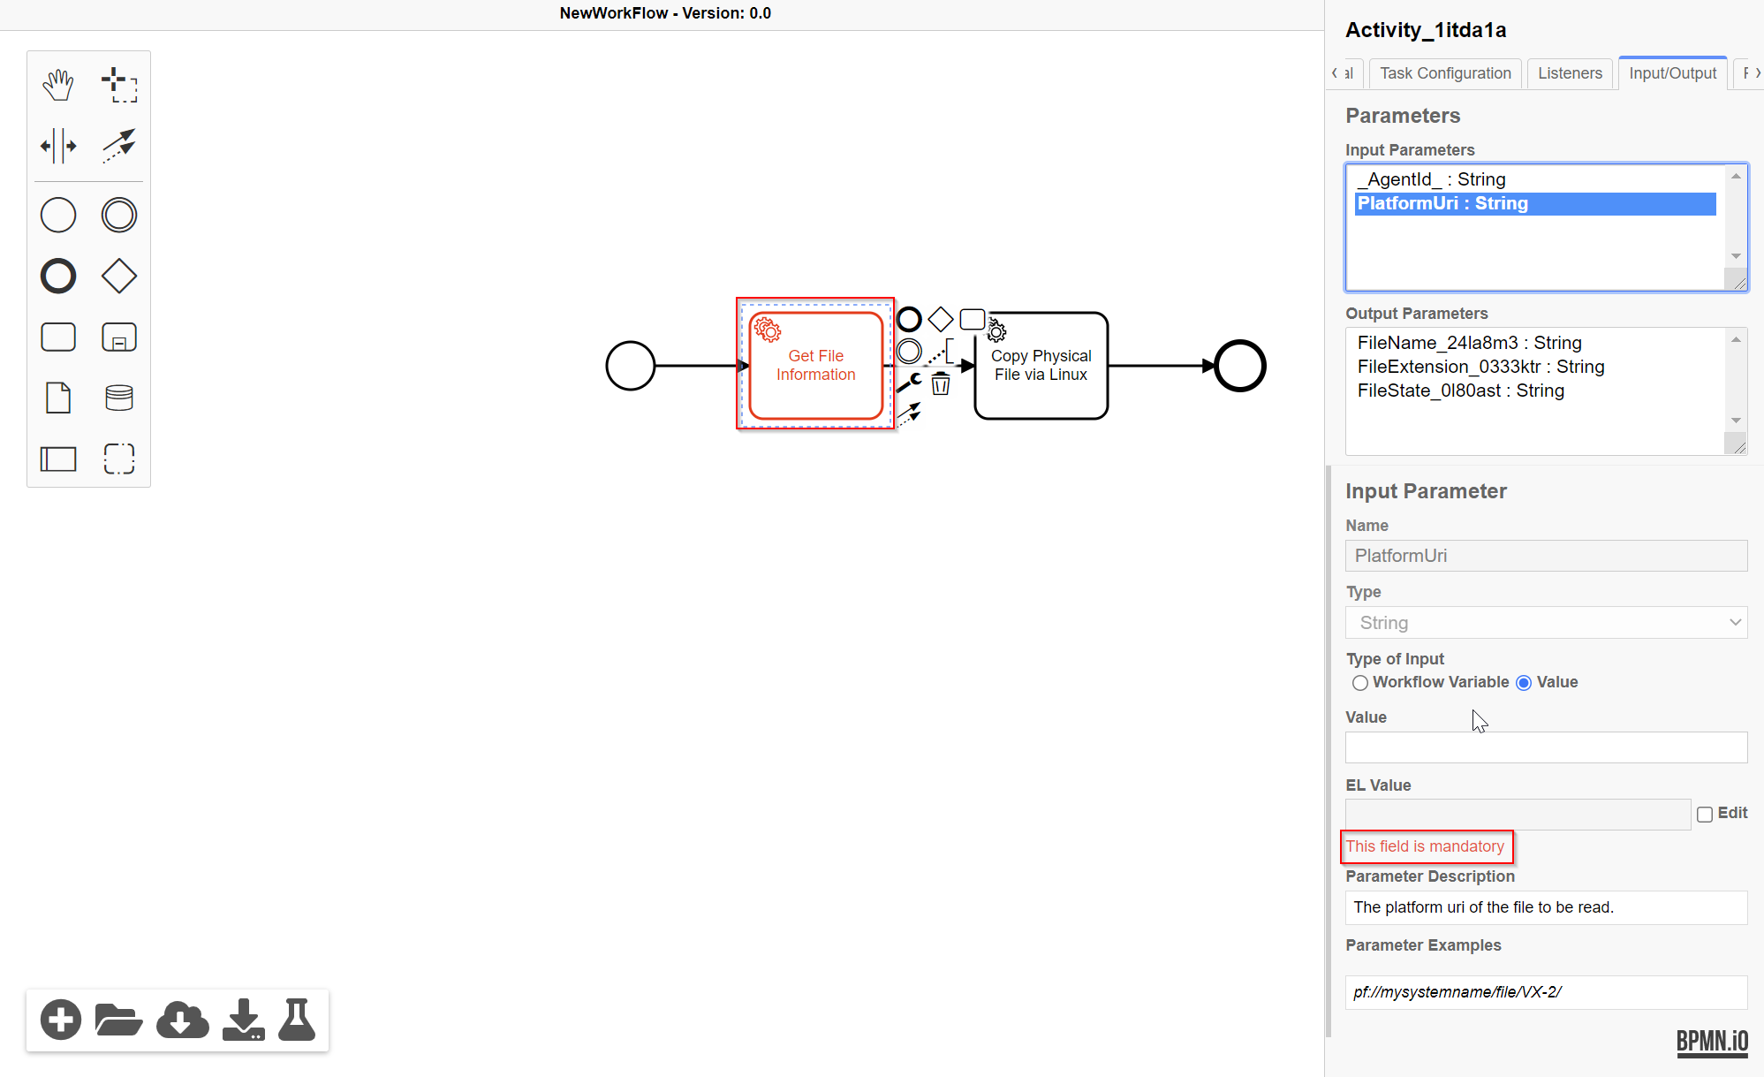Create an expanded subprocess from palette
The width and height of the screenshot is (1764, 1077).
(x=119, y=338)
